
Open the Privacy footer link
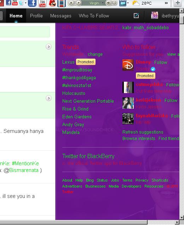tap(142, 180)
